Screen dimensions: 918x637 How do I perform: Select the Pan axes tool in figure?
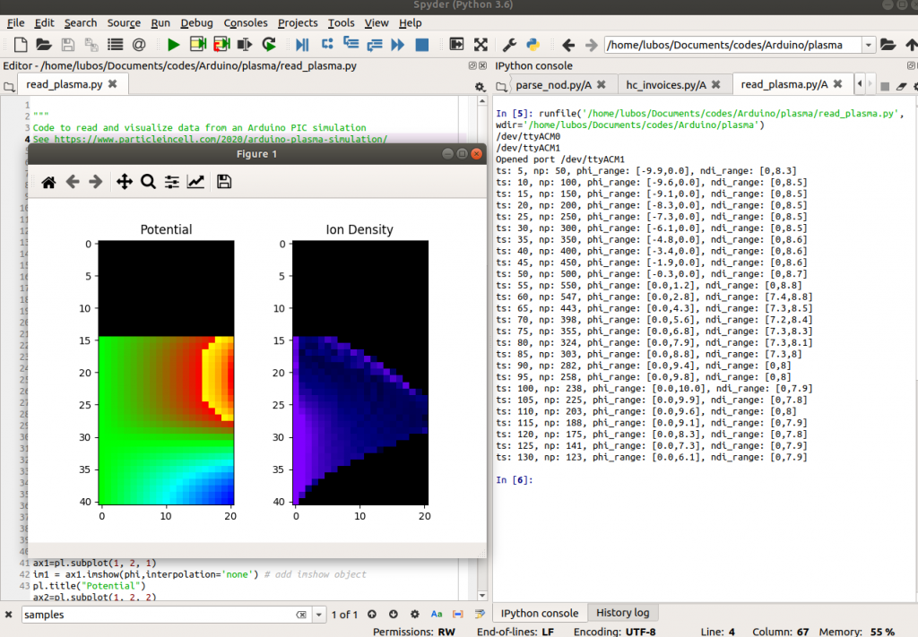click(124, 182)
